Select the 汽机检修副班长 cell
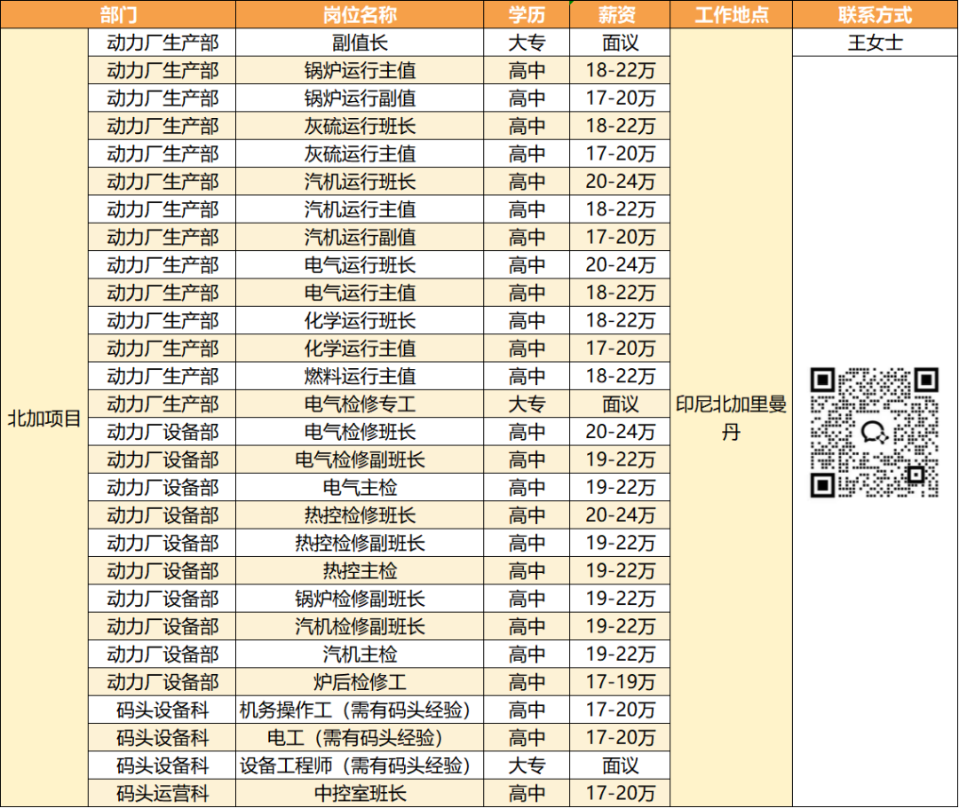 point(360,626)
